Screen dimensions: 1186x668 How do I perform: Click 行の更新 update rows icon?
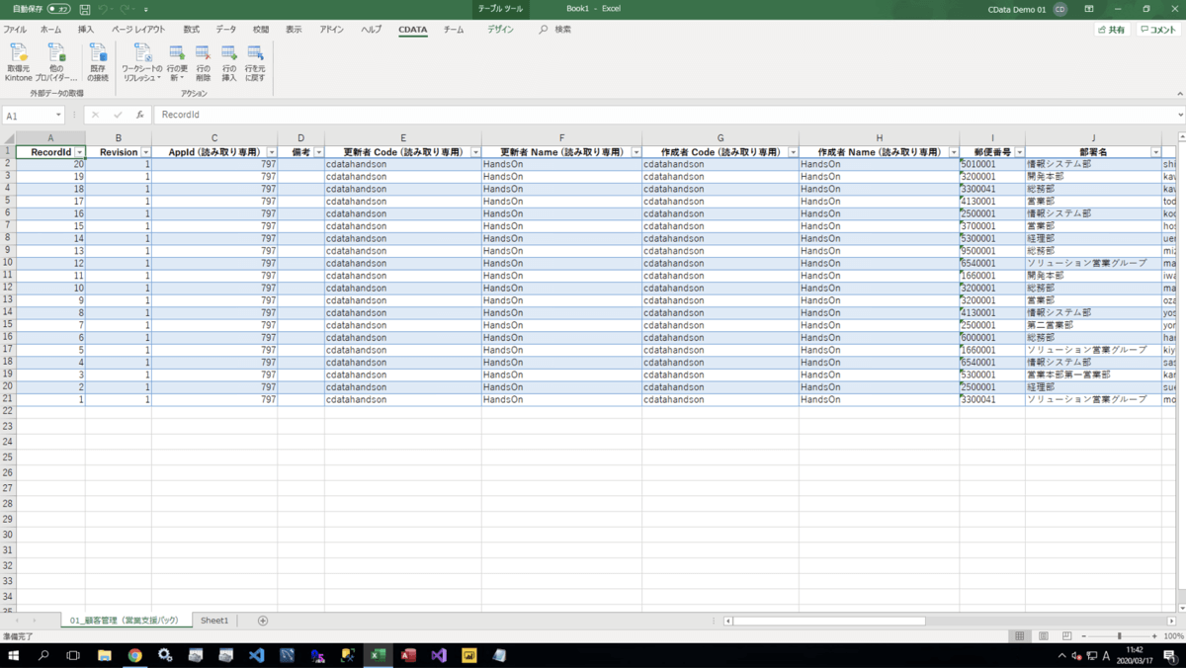pyautogui.click(x=177, y=62)
